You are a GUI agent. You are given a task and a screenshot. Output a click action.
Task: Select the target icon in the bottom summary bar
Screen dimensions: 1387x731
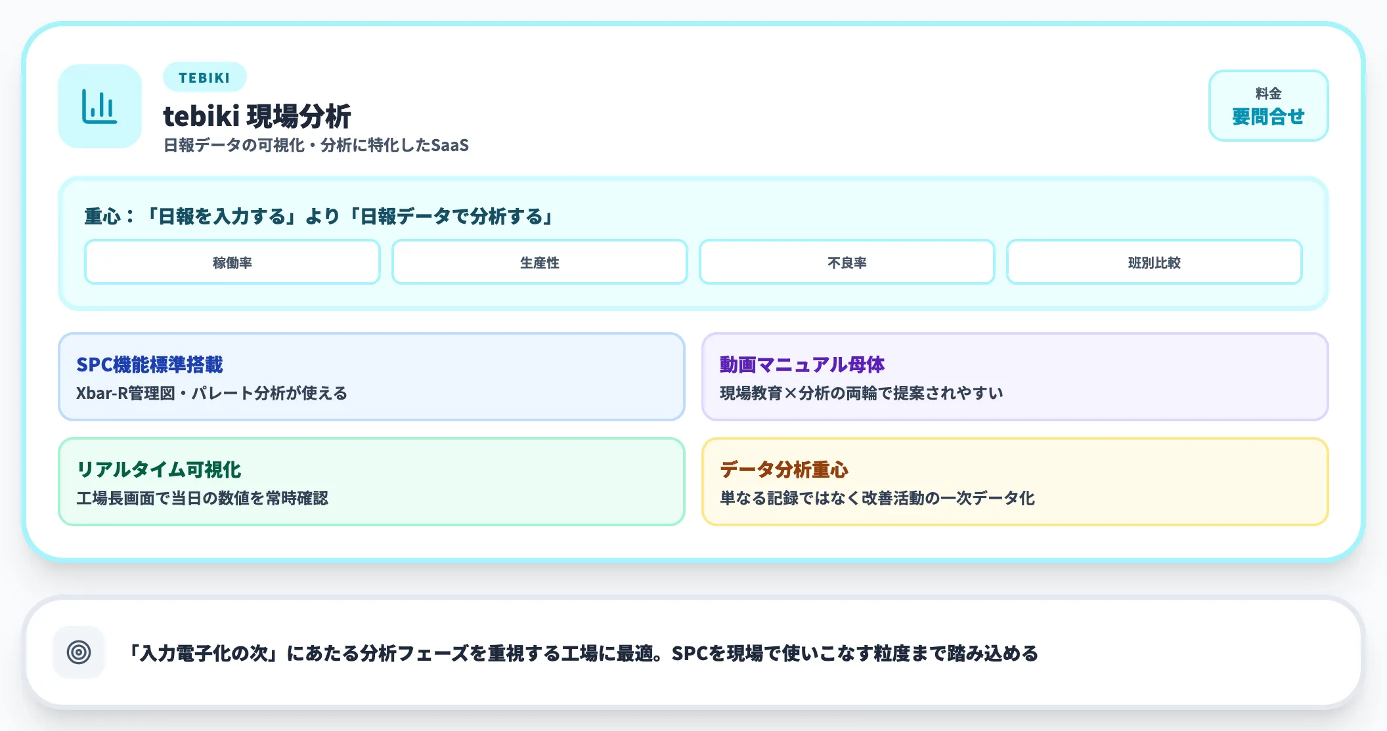(x=79, y=652)
